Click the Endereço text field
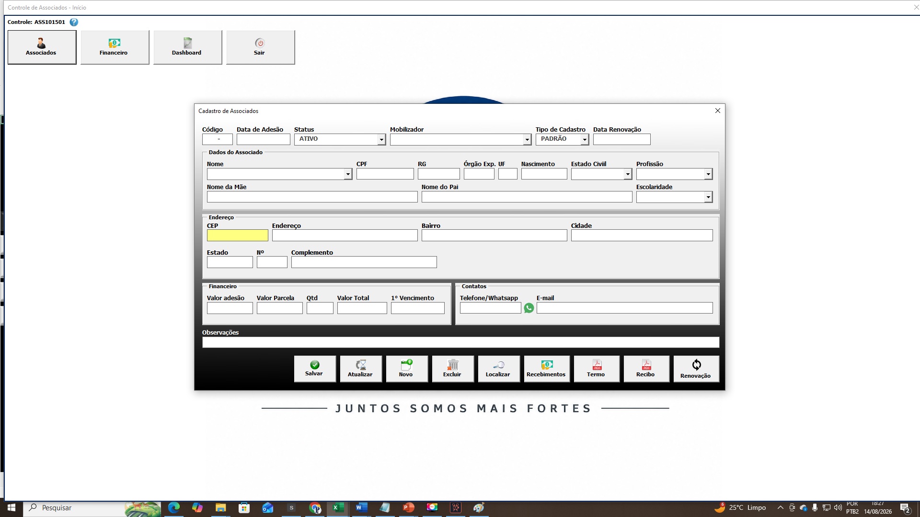The width and height of the screenshot is (920, 517). tap(345, 236)
